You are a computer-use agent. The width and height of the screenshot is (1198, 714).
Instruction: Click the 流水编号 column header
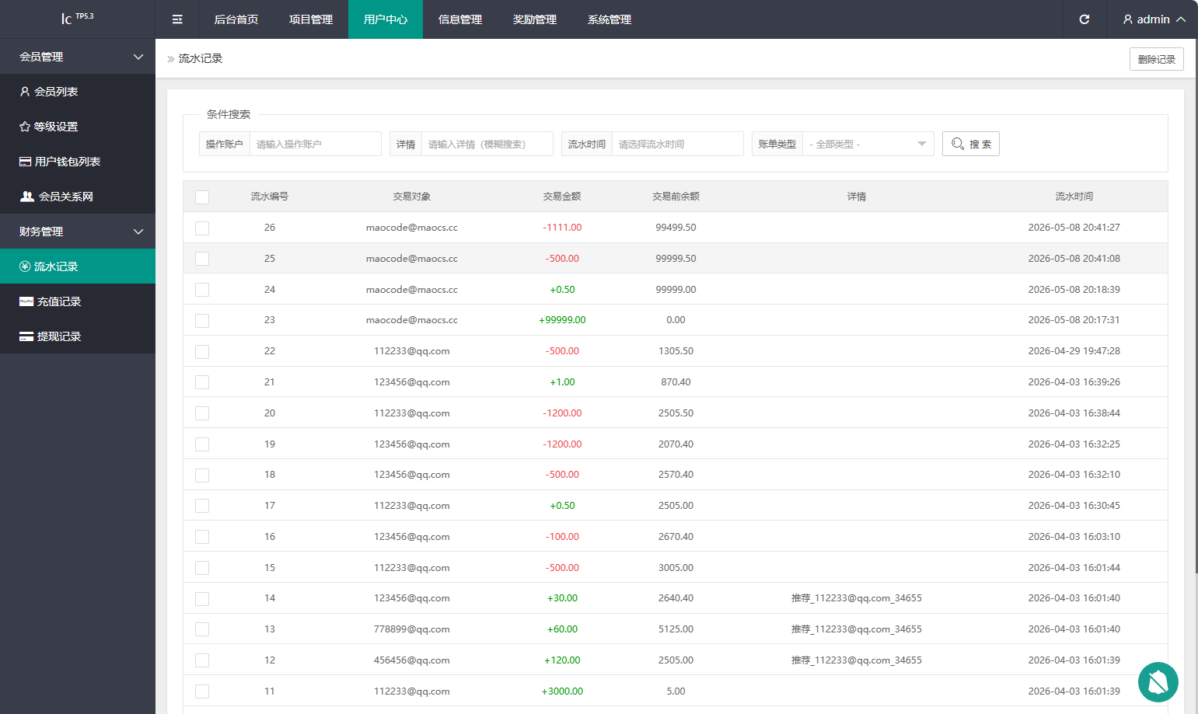coord(270,197)
